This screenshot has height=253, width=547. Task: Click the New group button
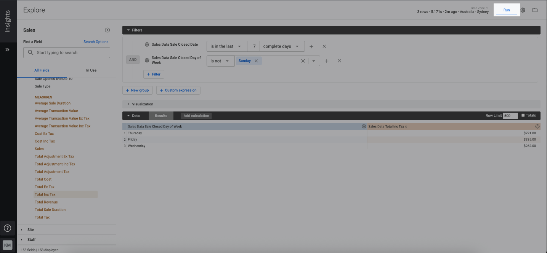coord(138,90)
